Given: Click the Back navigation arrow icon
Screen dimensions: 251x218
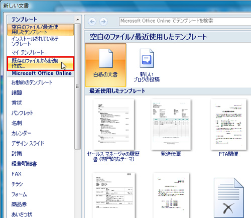Looking at the screenshot, I should [x=92, y=22].
